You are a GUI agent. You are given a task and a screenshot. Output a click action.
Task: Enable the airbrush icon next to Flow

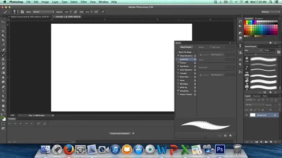(x=96, y=12)
